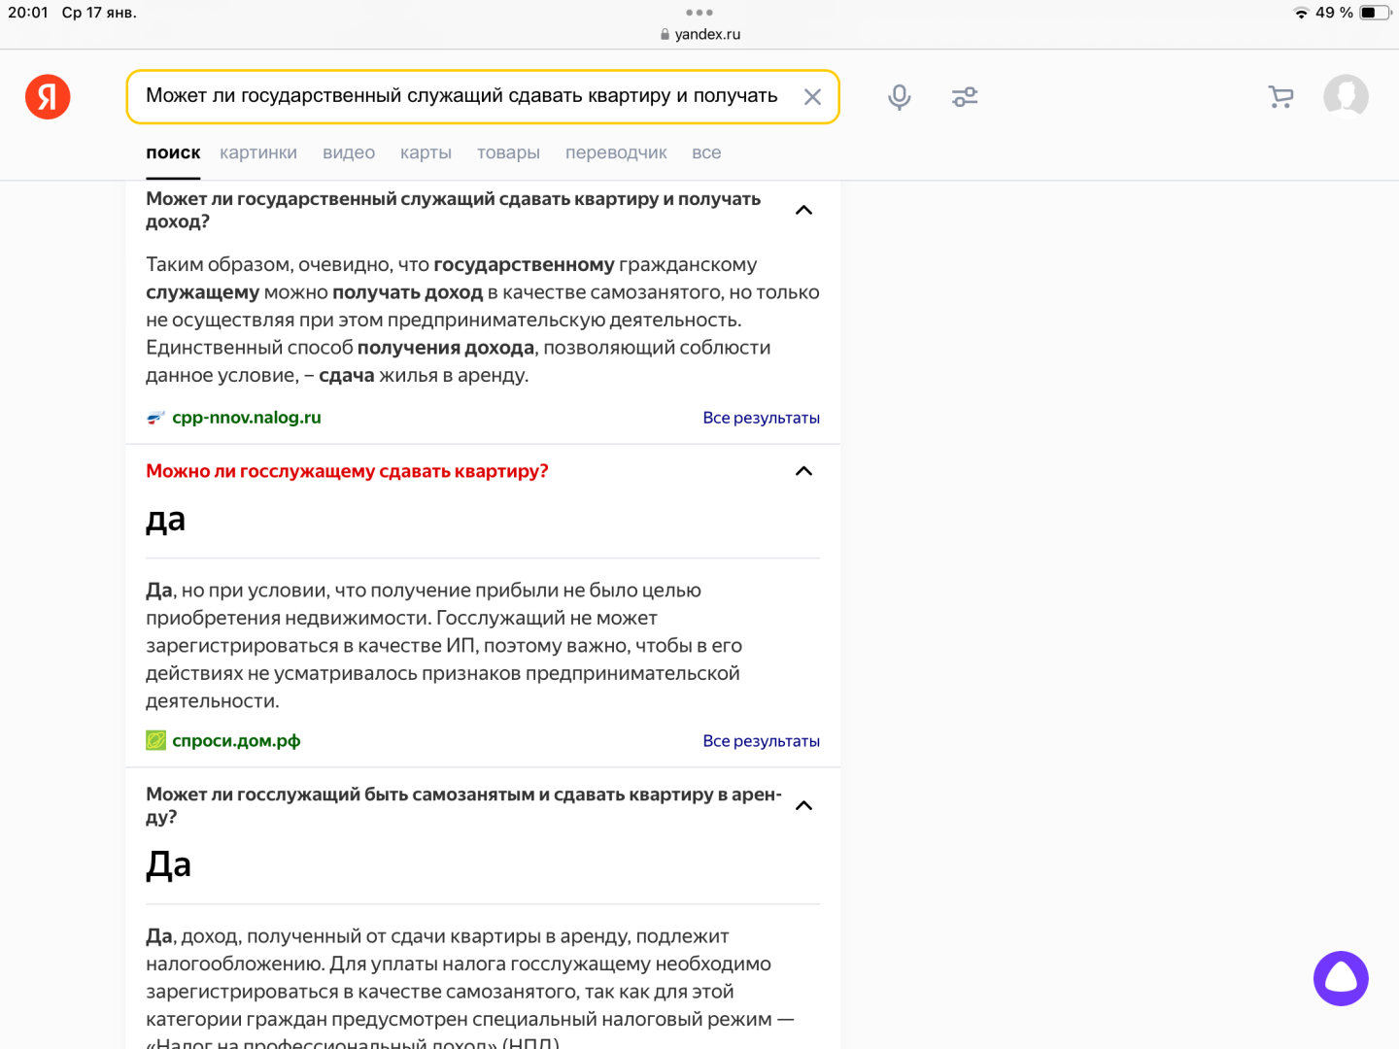The width and height of the screenshot is (1399, 1049).
Task: Tap paragraph starting 'Да, доход, полученный'
Action: 470,986
